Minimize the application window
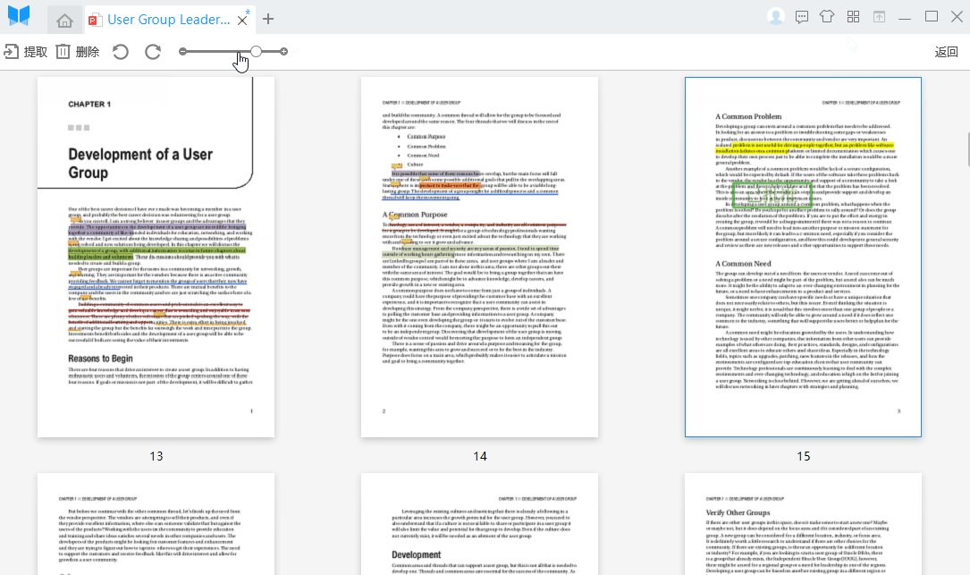970x575 pixels. pos(905,18)
